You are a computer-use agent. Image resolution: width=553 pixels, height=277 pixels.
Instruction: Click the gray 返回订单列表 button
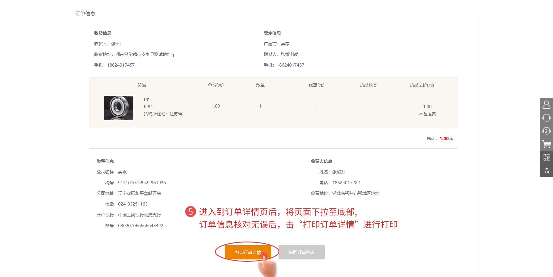302,252
